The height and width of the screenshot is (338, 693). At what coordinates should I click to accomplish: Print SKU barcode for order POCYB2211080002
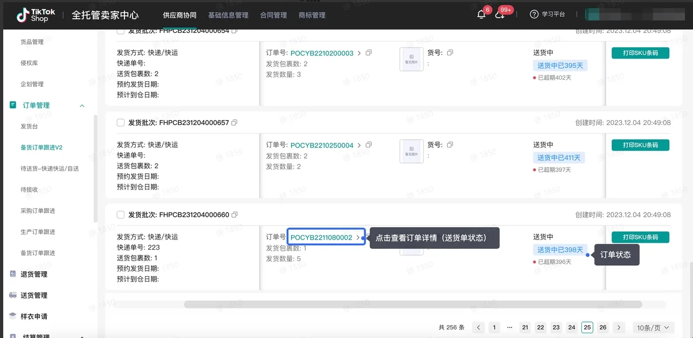click(640, 237)
